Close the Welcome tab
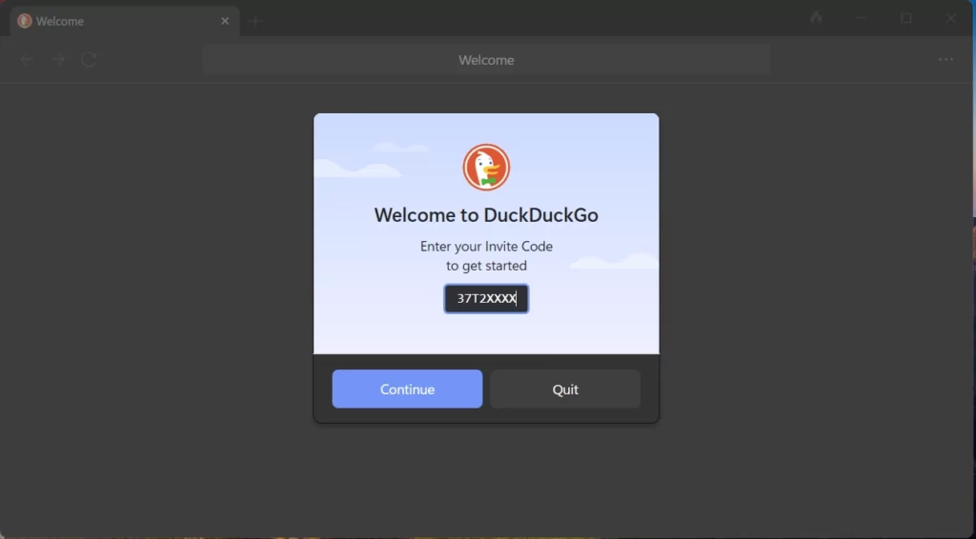Image resolution: width=976 pixels, height=539 pixels. click(225, 21)
